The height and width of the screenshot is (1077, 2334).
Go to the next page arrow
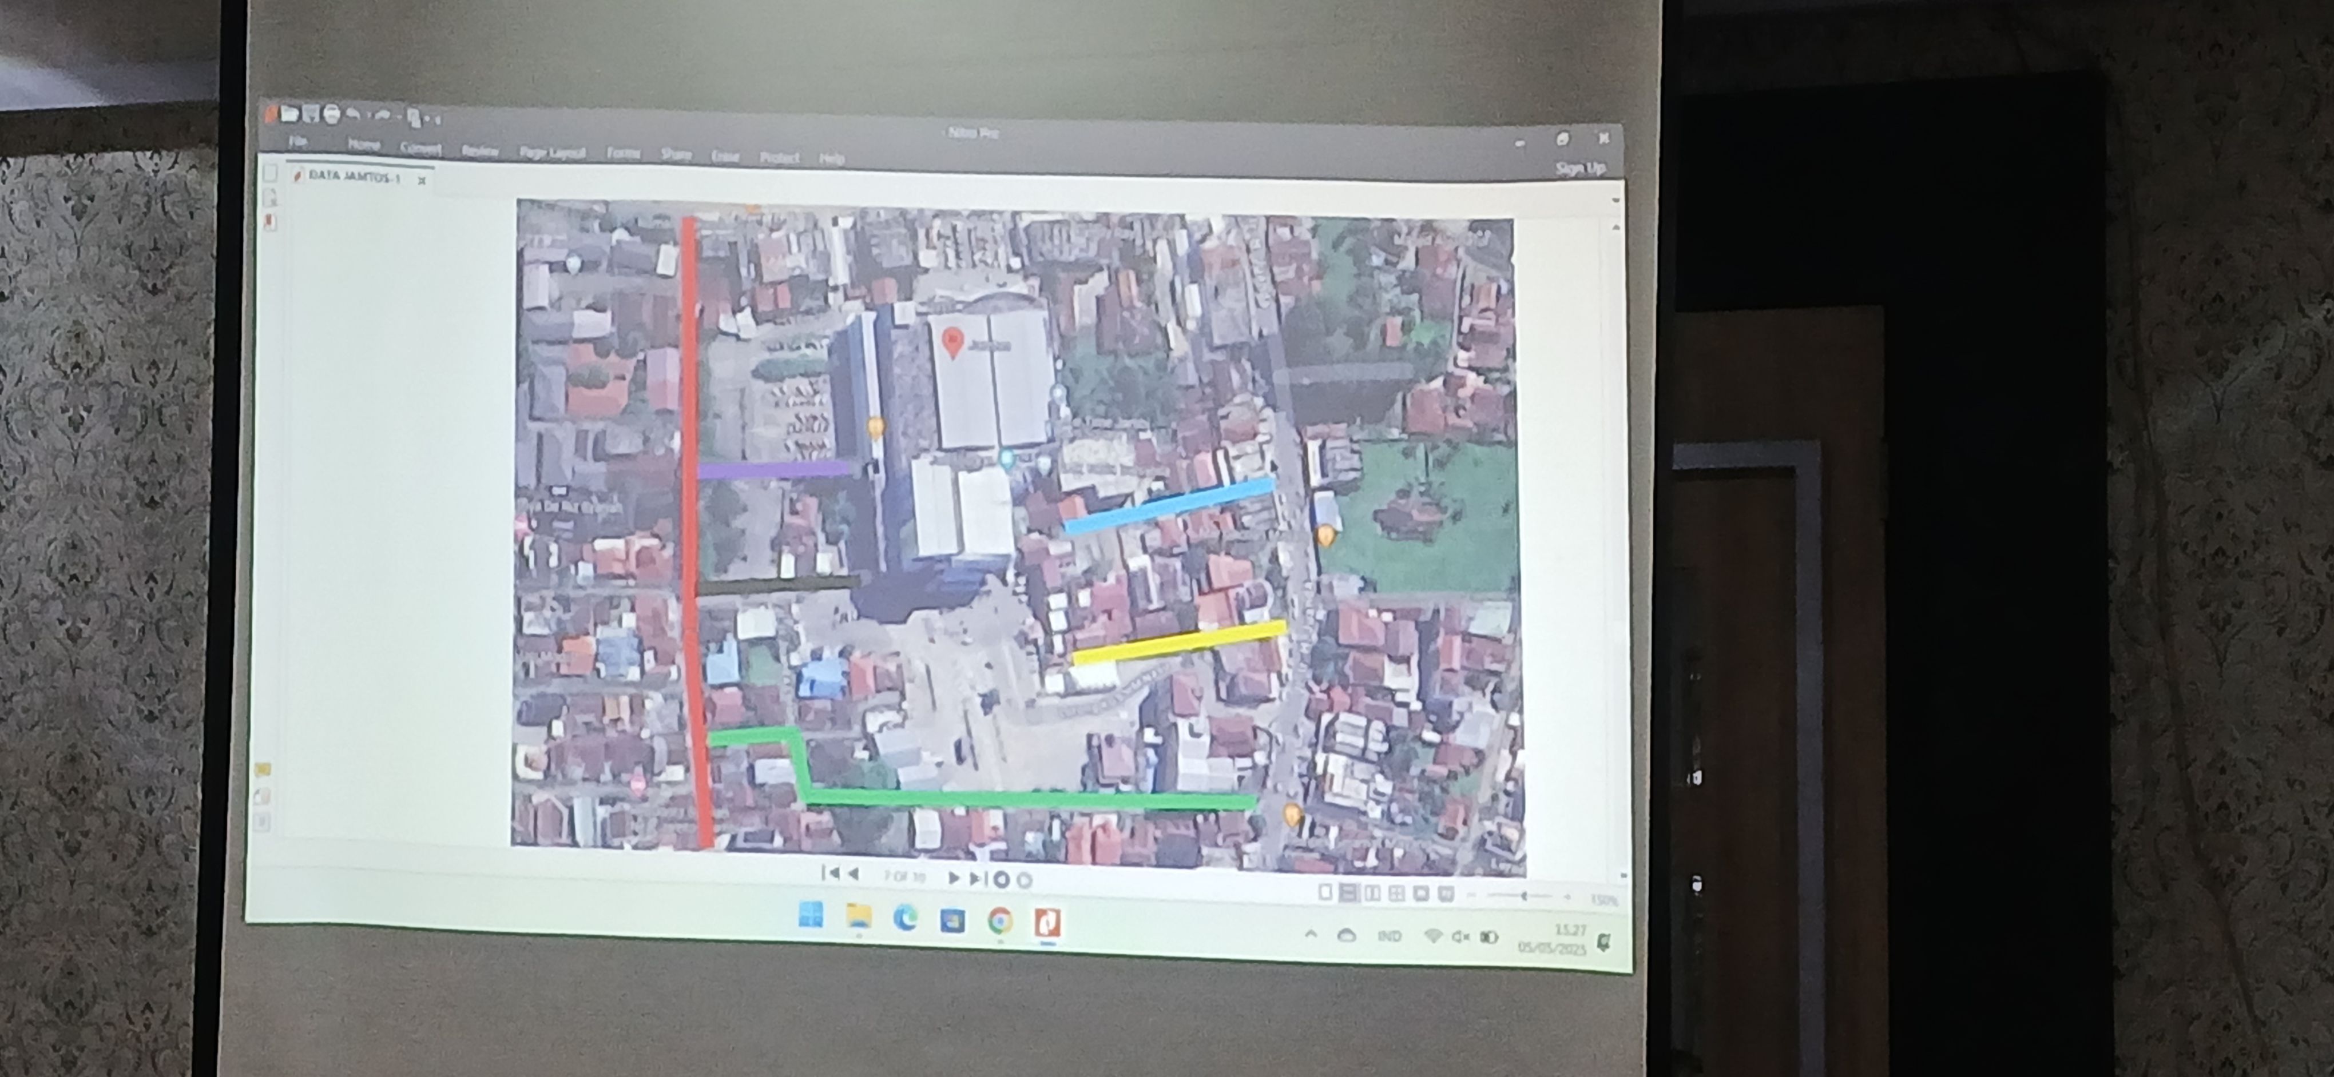click(953, 878)
